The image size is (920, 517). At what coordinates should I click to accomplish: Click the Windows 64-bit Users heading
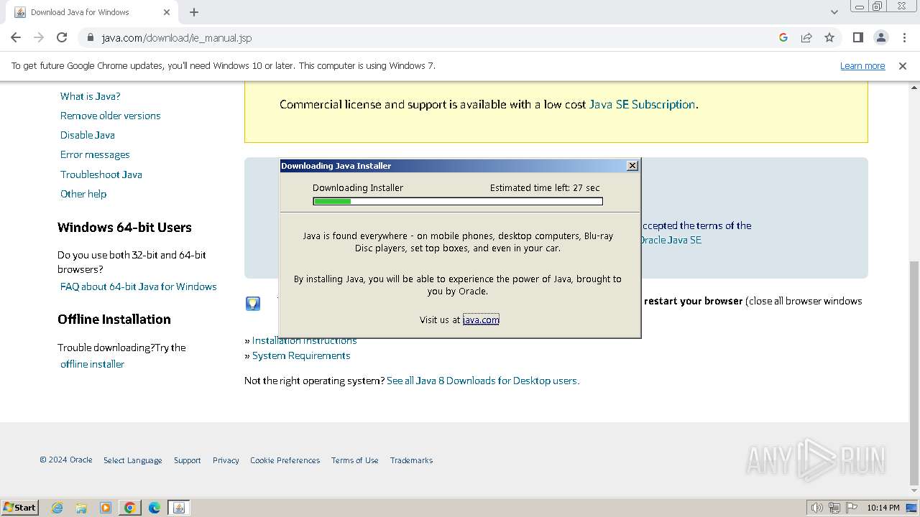click(x=124, y=228)
